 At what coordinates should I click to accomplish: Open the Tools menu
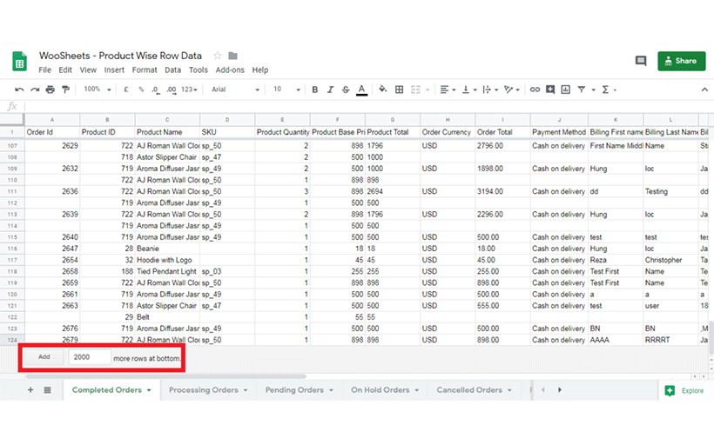(x=198, y=70)
